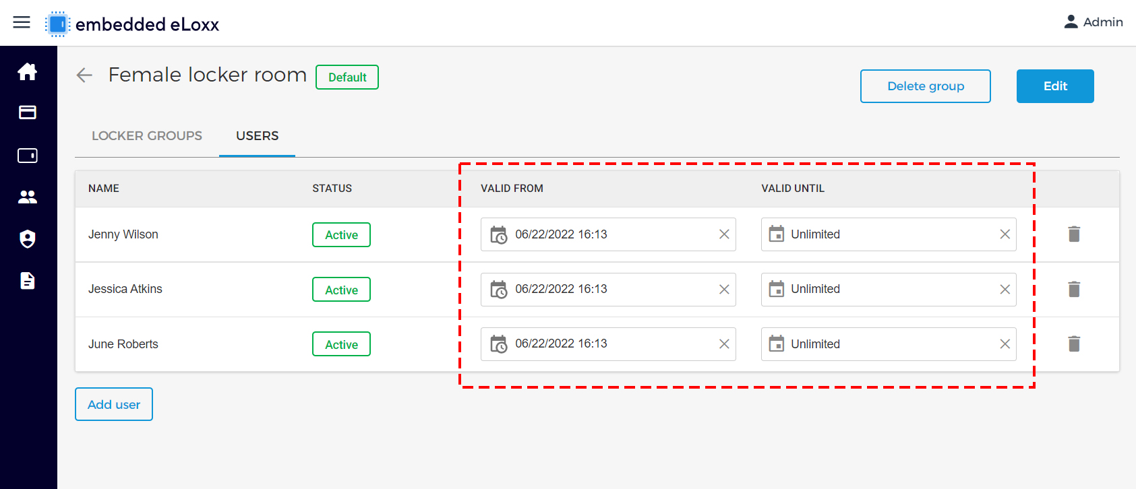
Task: Select the name Jenny Wilson
Action: (x=123, y=234)
